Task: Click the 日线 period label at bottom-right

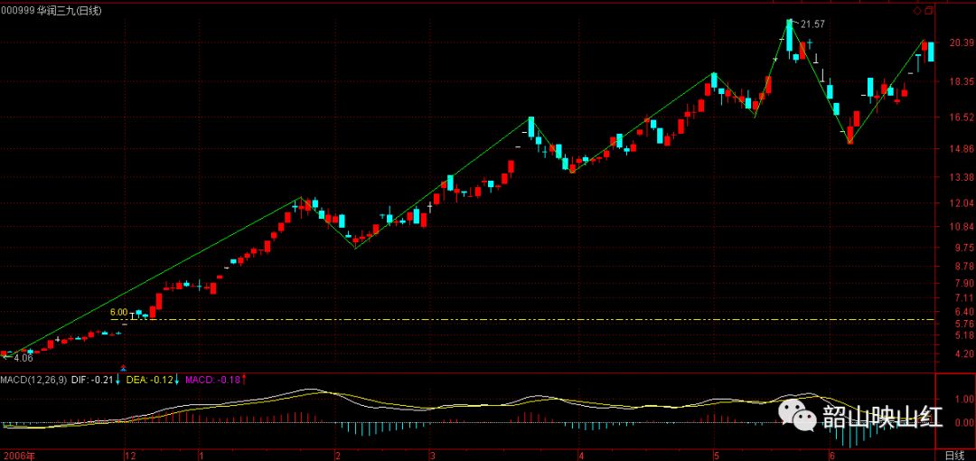Action: [955, 456]
